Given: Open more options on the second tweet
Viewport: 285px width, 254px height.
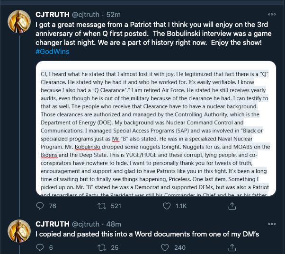Looking at the screenshot, I should [271, 223].
